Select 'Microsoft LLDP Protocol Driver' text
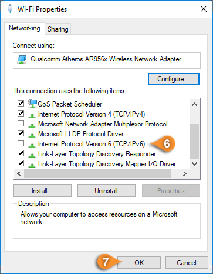Viewport: 213px width, 274px height. coord(81,134)
